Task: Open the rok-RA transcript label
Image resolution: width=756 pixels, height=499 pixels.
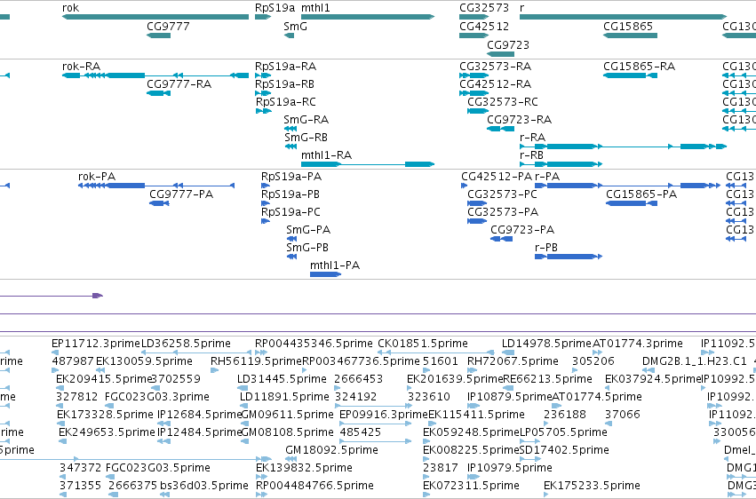Action: pyautogui.click(x=81, y=66)
